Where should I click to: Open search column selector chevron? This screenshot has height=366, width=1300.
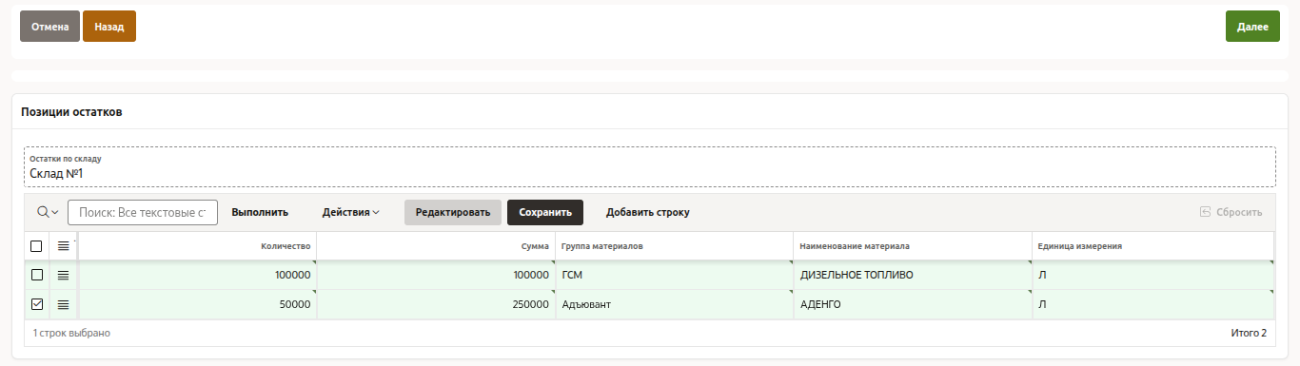(x=55, y=212)
